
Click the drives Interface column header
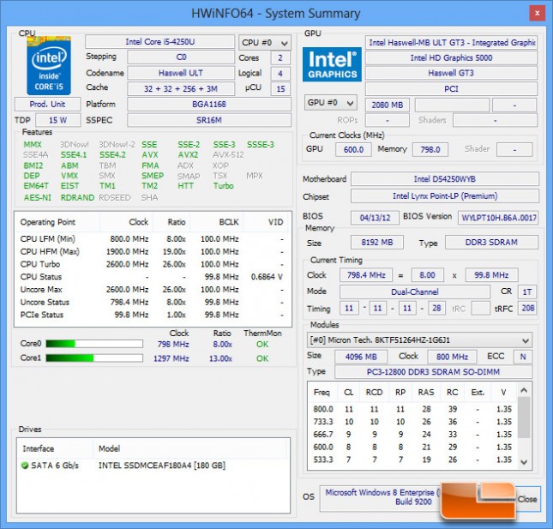[56, 448]
